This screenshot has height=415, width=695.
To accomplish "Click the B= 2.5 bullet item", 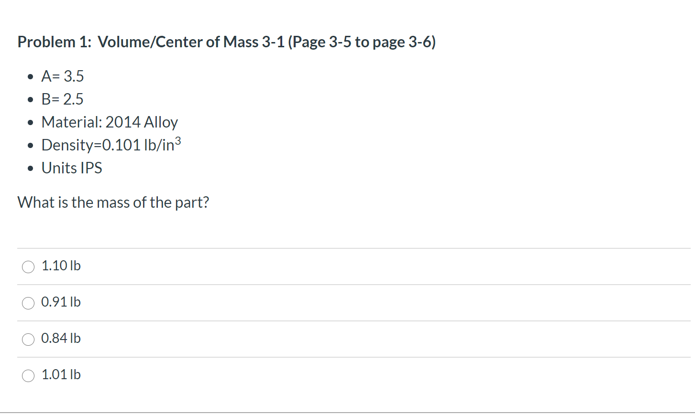I will coord(62,99).
